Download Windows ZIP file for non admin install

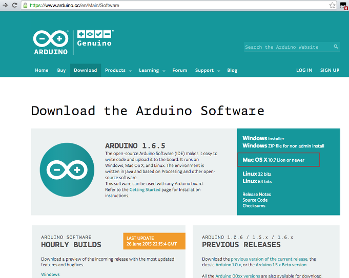click(x=283, y=146)
